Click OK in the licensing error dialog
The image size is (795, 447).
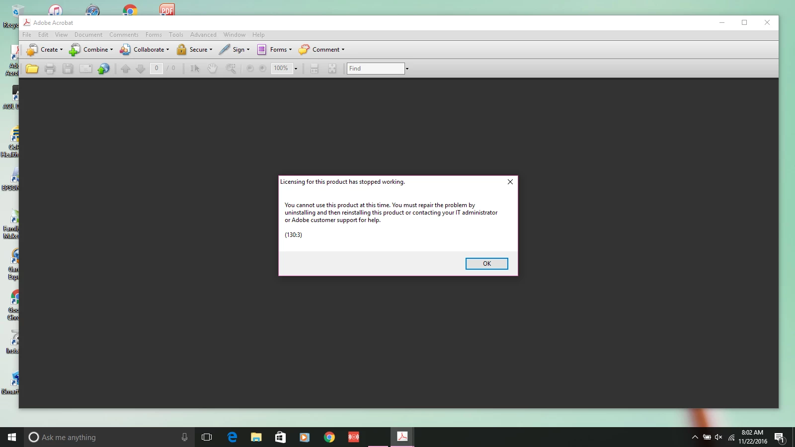486,264
